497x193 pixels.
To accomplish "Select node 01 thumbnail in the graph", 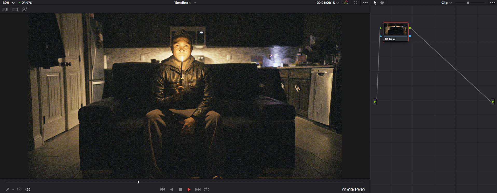I will pyautogui.click(x=396, y=29).
